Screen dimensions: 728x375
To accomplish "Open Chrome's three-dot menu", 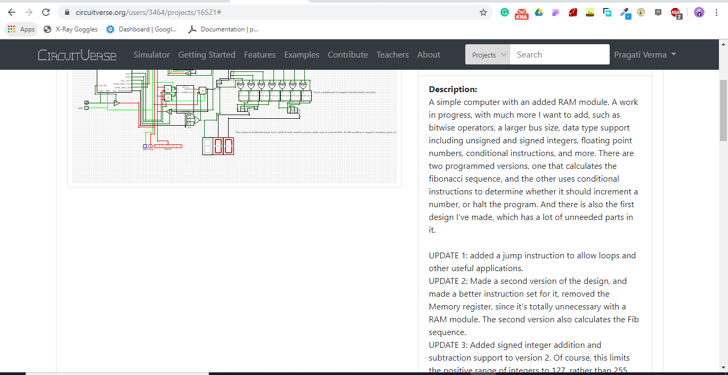I will 716,12.
